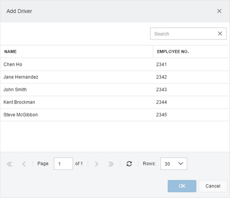230x198 pixels.
Task: Pick Steve McGibbon as driver
Action: [x=115, y=115]
